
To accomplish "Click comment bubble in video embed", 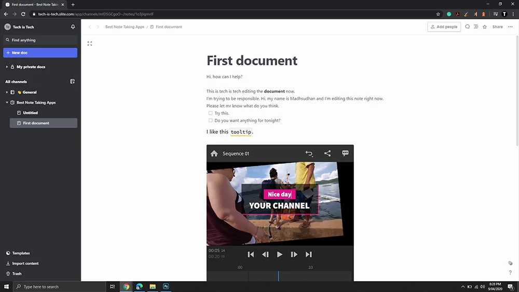I will [x=345, y=153].
